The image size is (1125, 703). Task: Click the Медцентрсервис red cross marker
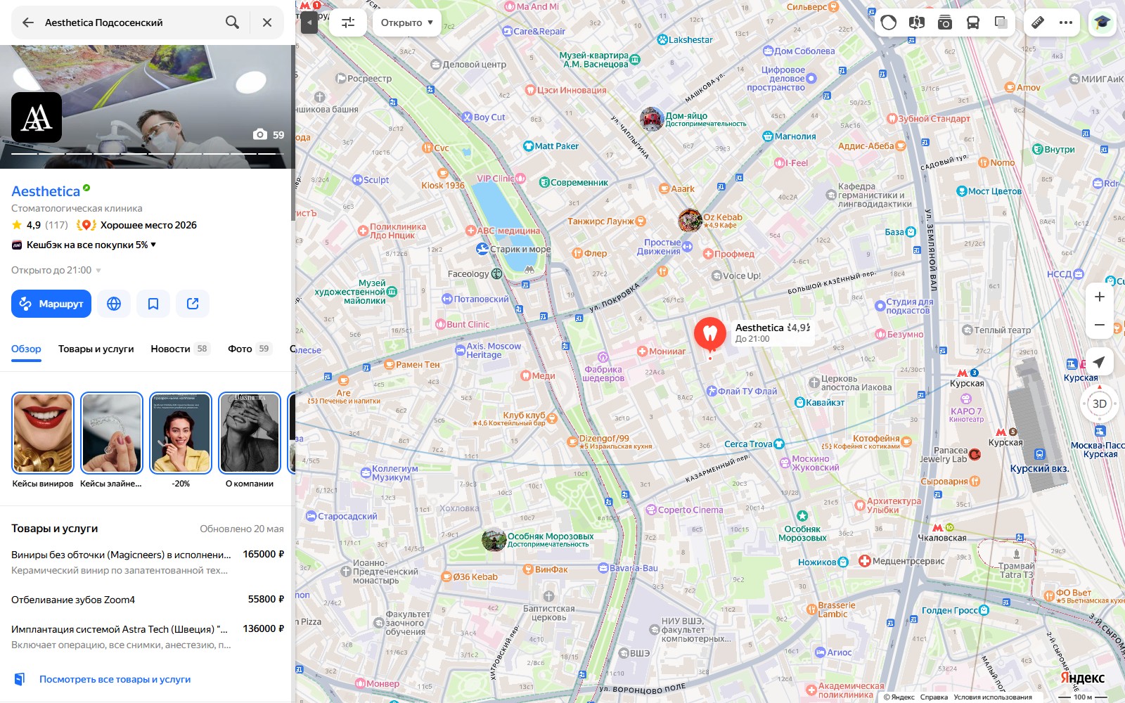[865, 561]
